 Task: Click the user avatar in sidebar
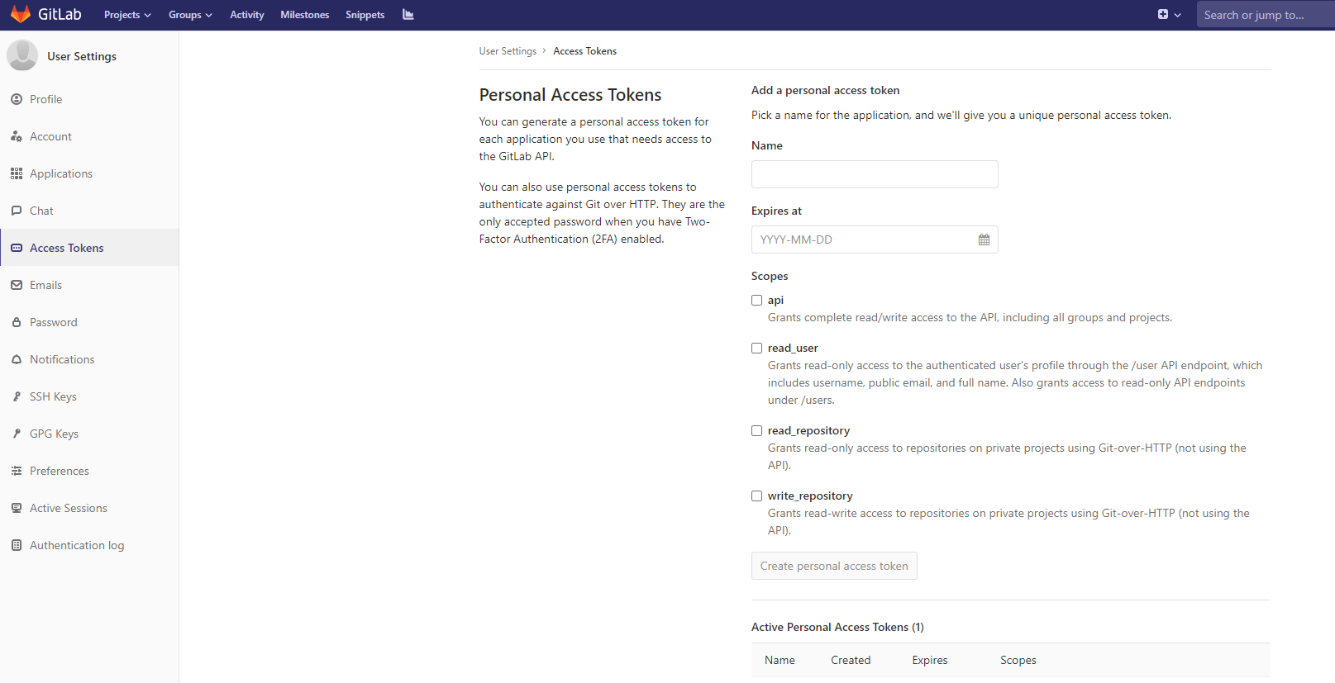pos(22,55)
